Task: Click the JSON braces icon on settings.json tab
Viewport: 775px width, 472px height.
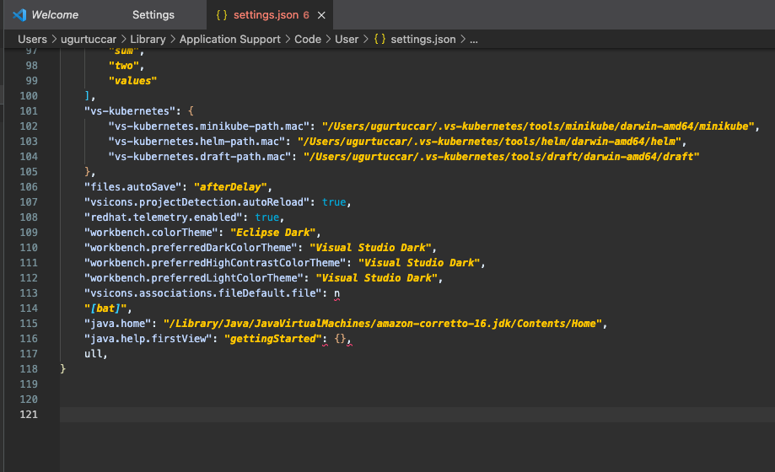Action: (222, 15)
